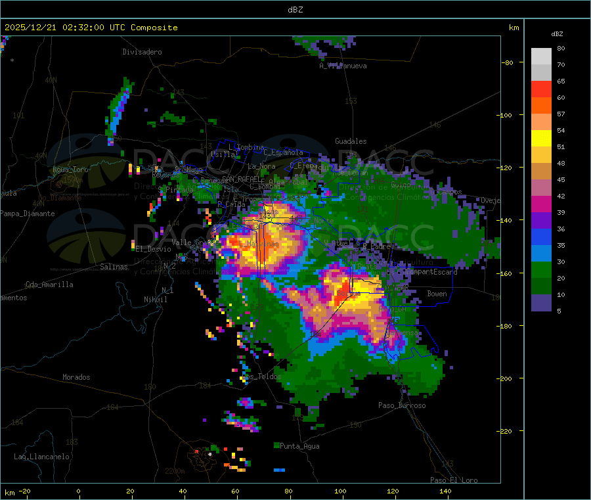Click the royal blue 35-36 dBZ legend swatch
This screenshot has height=500, width=591.
(x=541, y=237)
